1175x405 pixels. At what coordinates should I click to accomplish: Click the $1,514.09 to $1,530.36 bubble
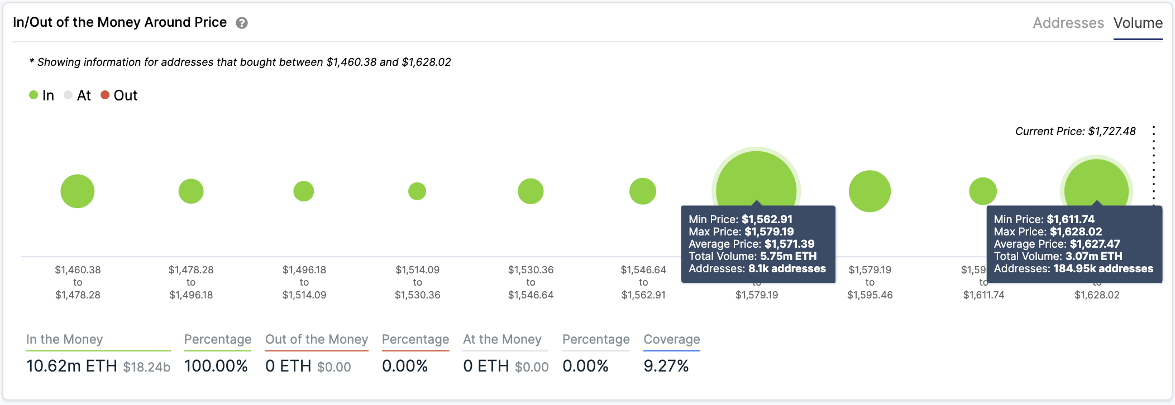coord(417,191)
